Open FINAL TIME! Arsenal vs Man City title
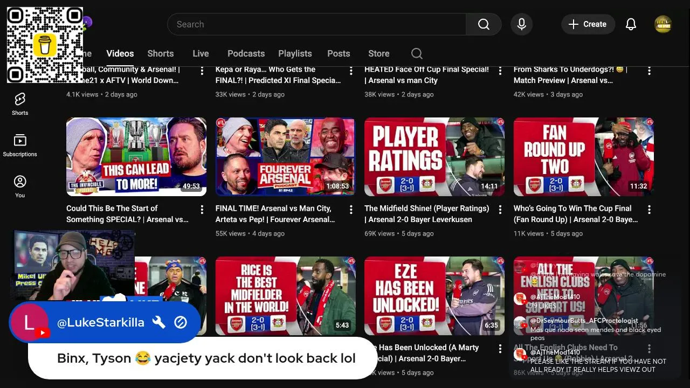 pyautogui.click(x=275, y=214)
